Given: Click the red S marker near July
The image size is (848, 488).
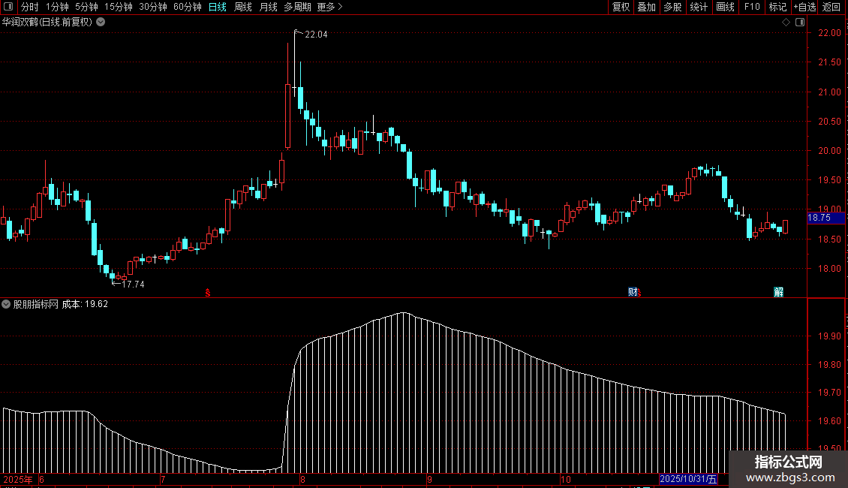Looking at the screenshot, I should [x=208, y=293].
